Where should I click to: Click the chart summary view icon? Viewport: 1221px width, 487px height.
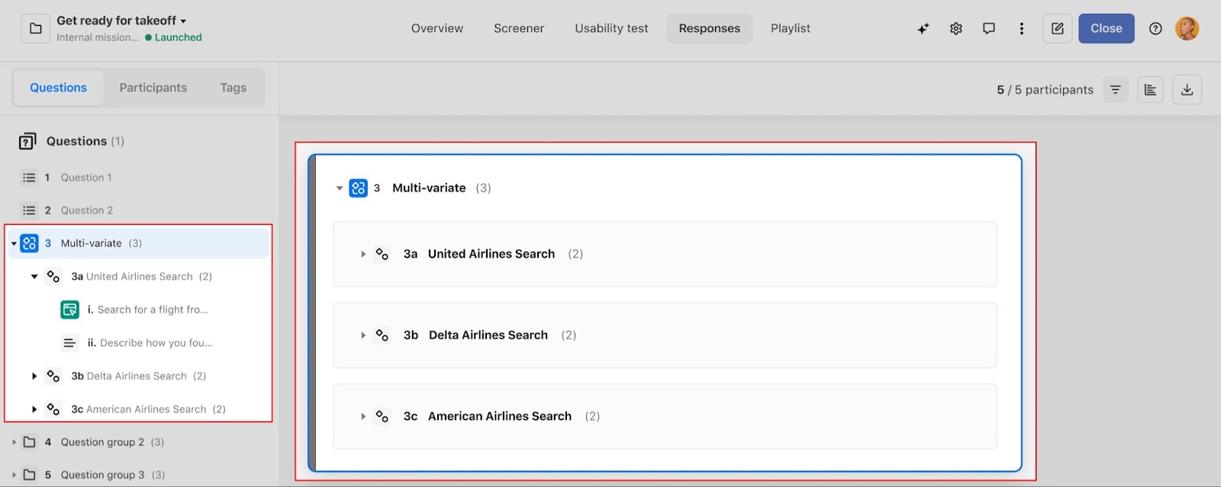click(x=1150, y=90)
